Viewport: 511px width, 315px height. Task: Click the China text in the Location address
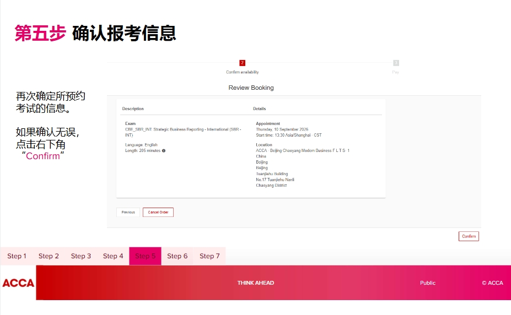coord(261,156)
